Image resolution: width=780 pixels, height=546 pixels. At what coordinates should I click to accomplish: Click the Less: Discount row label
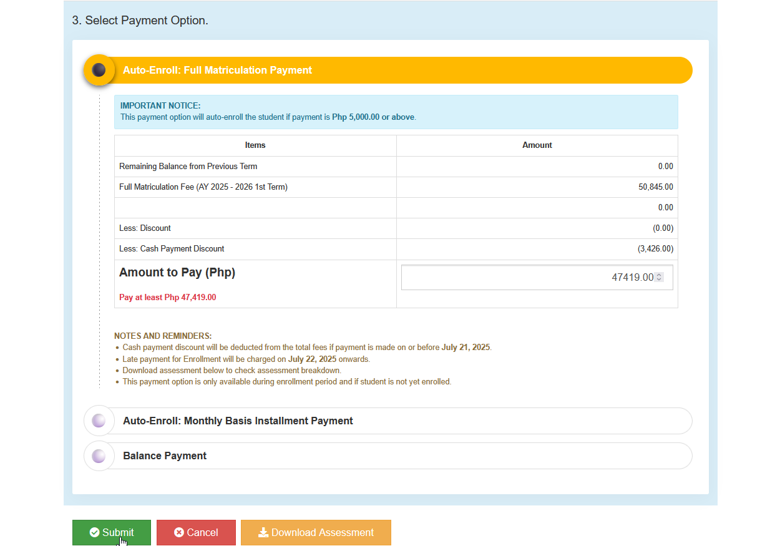click(x=145, y=228)
